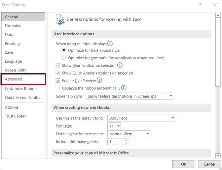222x170 pixels.
Task: Uncheck Show Mini Toolbar on selection
Action: (58, 65)
